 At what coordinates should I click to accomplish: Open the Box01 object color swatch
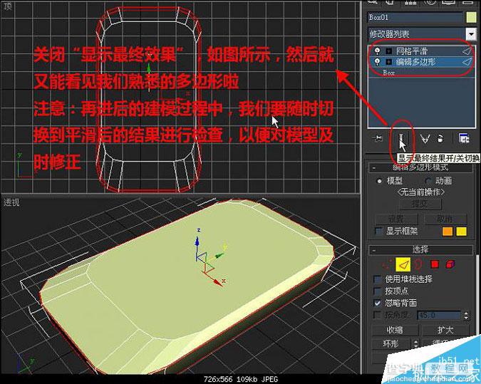(x=471, y=17)
